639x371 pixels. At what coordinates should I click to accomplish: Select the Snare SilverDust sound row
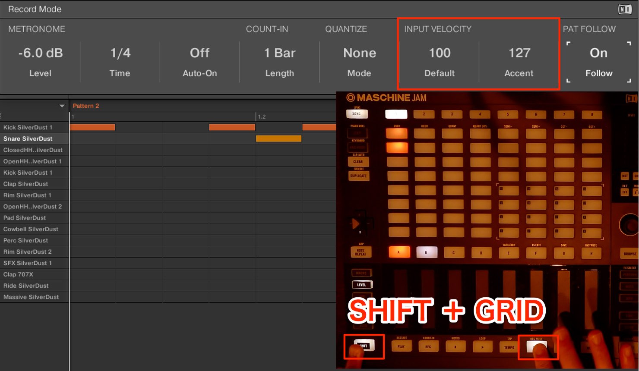(x=34, y=138)
